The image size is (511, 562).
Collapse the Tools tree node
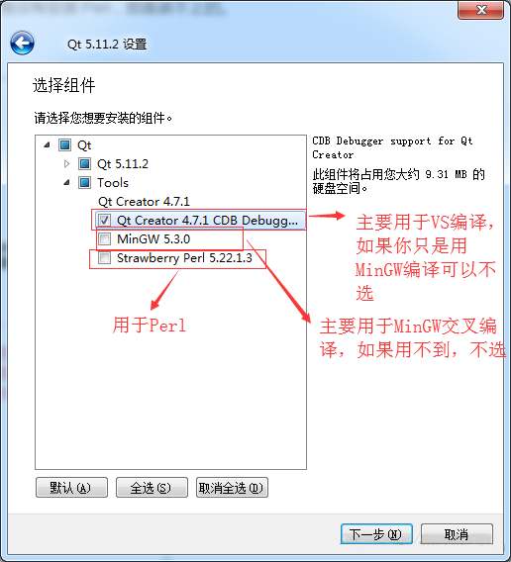(66, 182)
